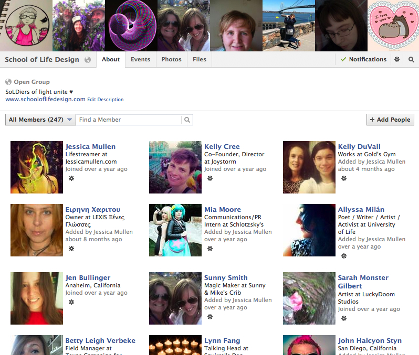The width and height of the screenshot is (419, 355).
Task: Open Ειρηνη Χαριτου profile name link
Action: tap(93, 210)
